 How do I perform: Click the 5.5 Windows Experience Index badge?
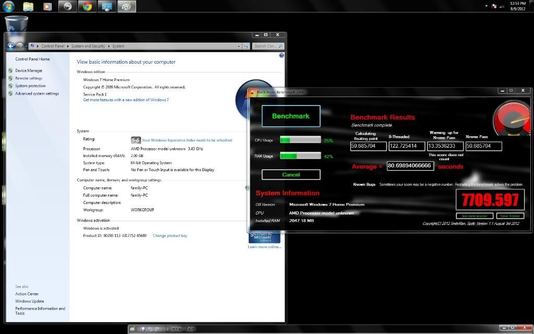click(x=136, y=140)
